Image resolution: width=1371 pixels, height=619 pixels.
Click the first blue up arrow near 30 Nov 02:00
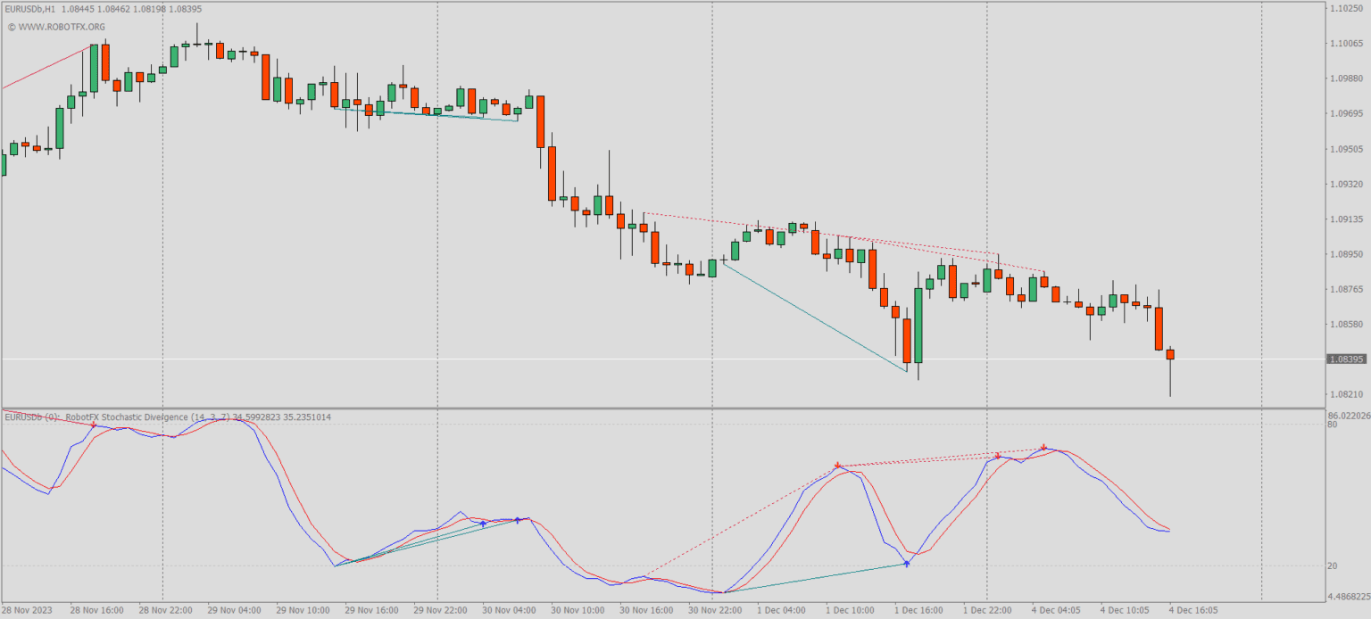pyautogui.click(x=483, y=524)
